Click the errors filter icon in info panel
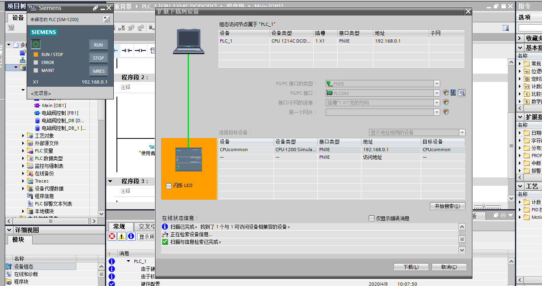Screen dimensions: 542x286 [112, 237]
